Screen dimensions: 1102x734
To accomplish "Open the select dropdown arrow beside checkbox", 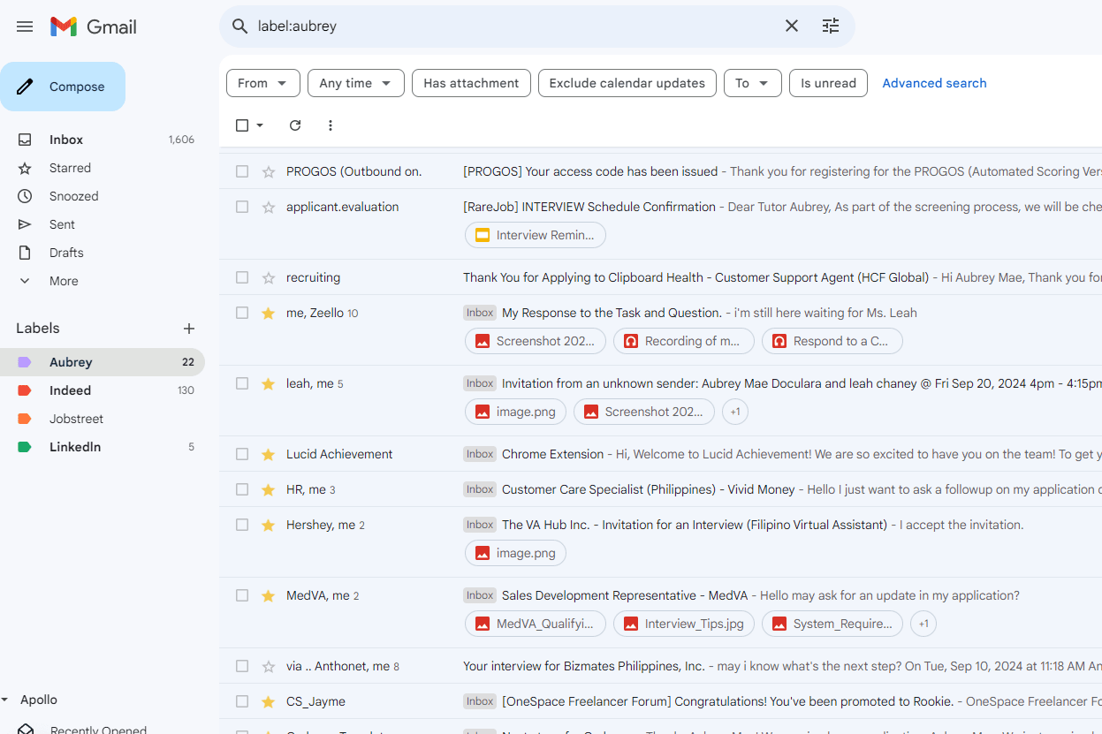I will tap(260, 125).
